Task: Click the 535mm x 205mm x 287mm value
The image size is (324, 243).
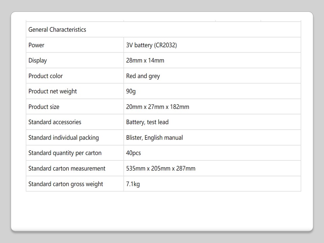Action: coord(161,168)
